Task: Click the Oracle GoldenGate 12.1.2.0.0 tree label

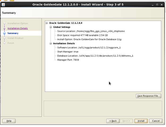Action: [x=66, y=23]
